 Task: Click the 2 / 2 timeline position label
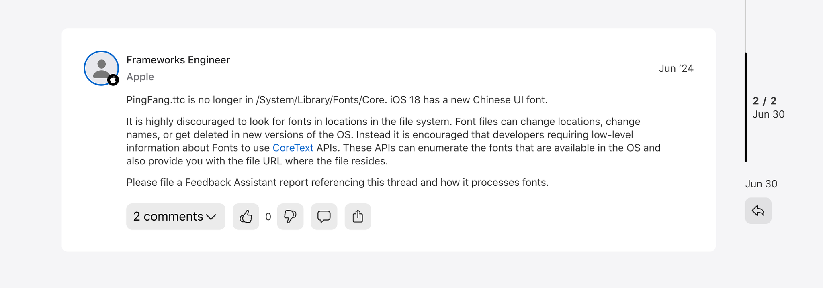click(x=764, y=101)
